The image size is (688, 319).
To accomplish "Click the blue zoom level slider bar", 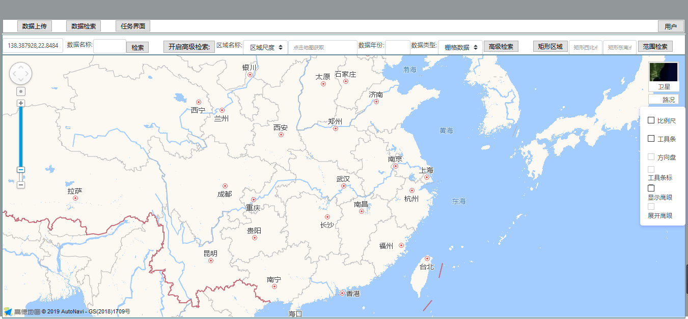I will coord(21,137).
